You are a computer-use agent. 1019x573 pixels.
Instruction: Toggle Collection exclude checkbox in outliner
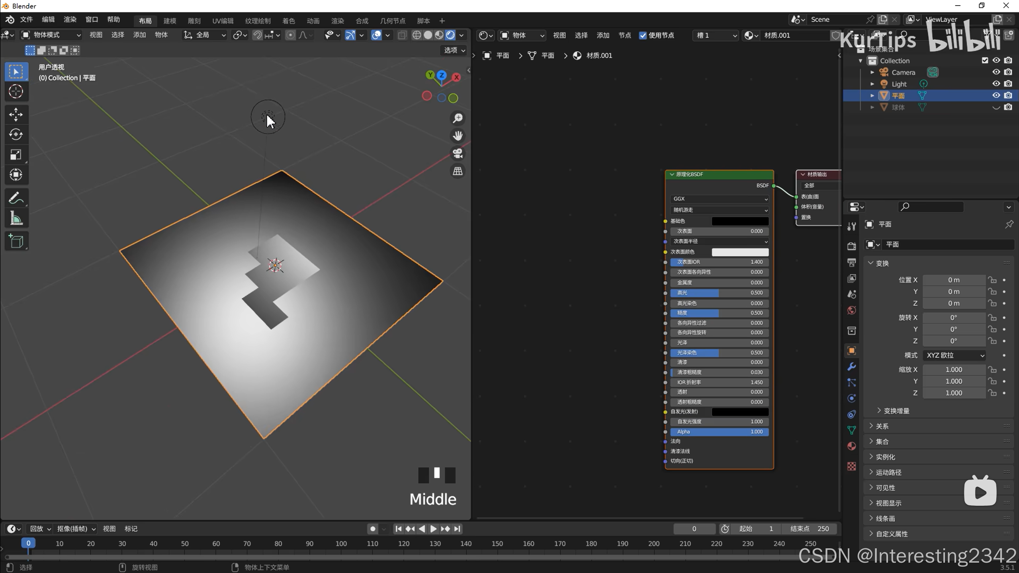[985, 60]
